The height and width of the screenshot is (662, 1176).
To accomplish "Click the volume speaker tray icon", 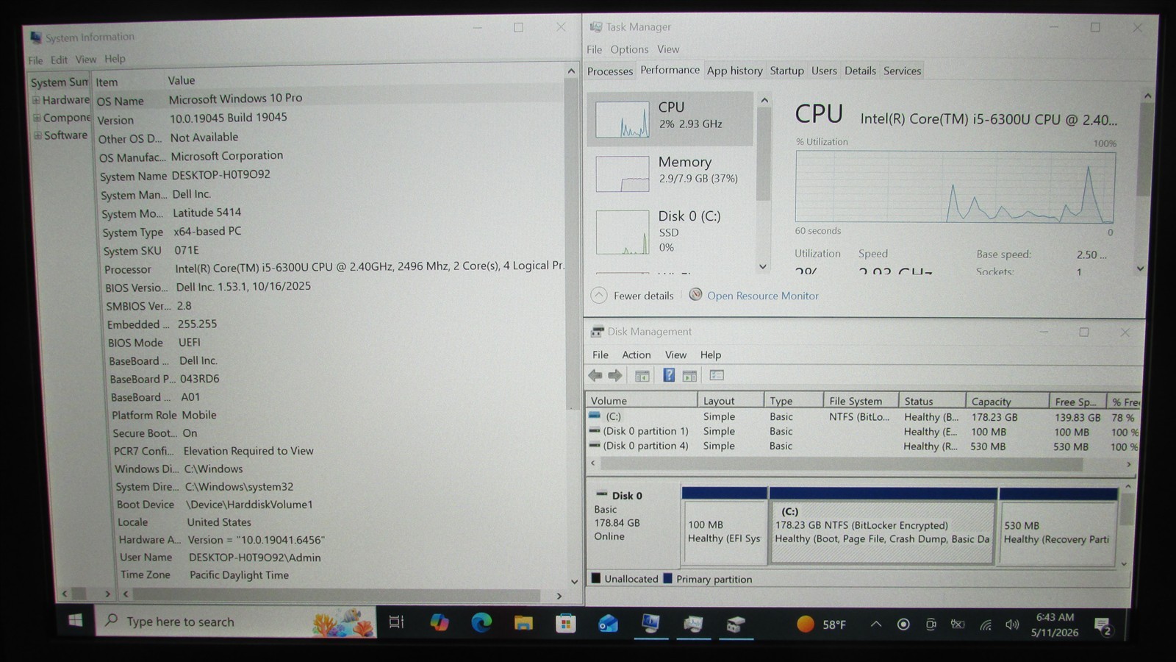I will 1012,625.
